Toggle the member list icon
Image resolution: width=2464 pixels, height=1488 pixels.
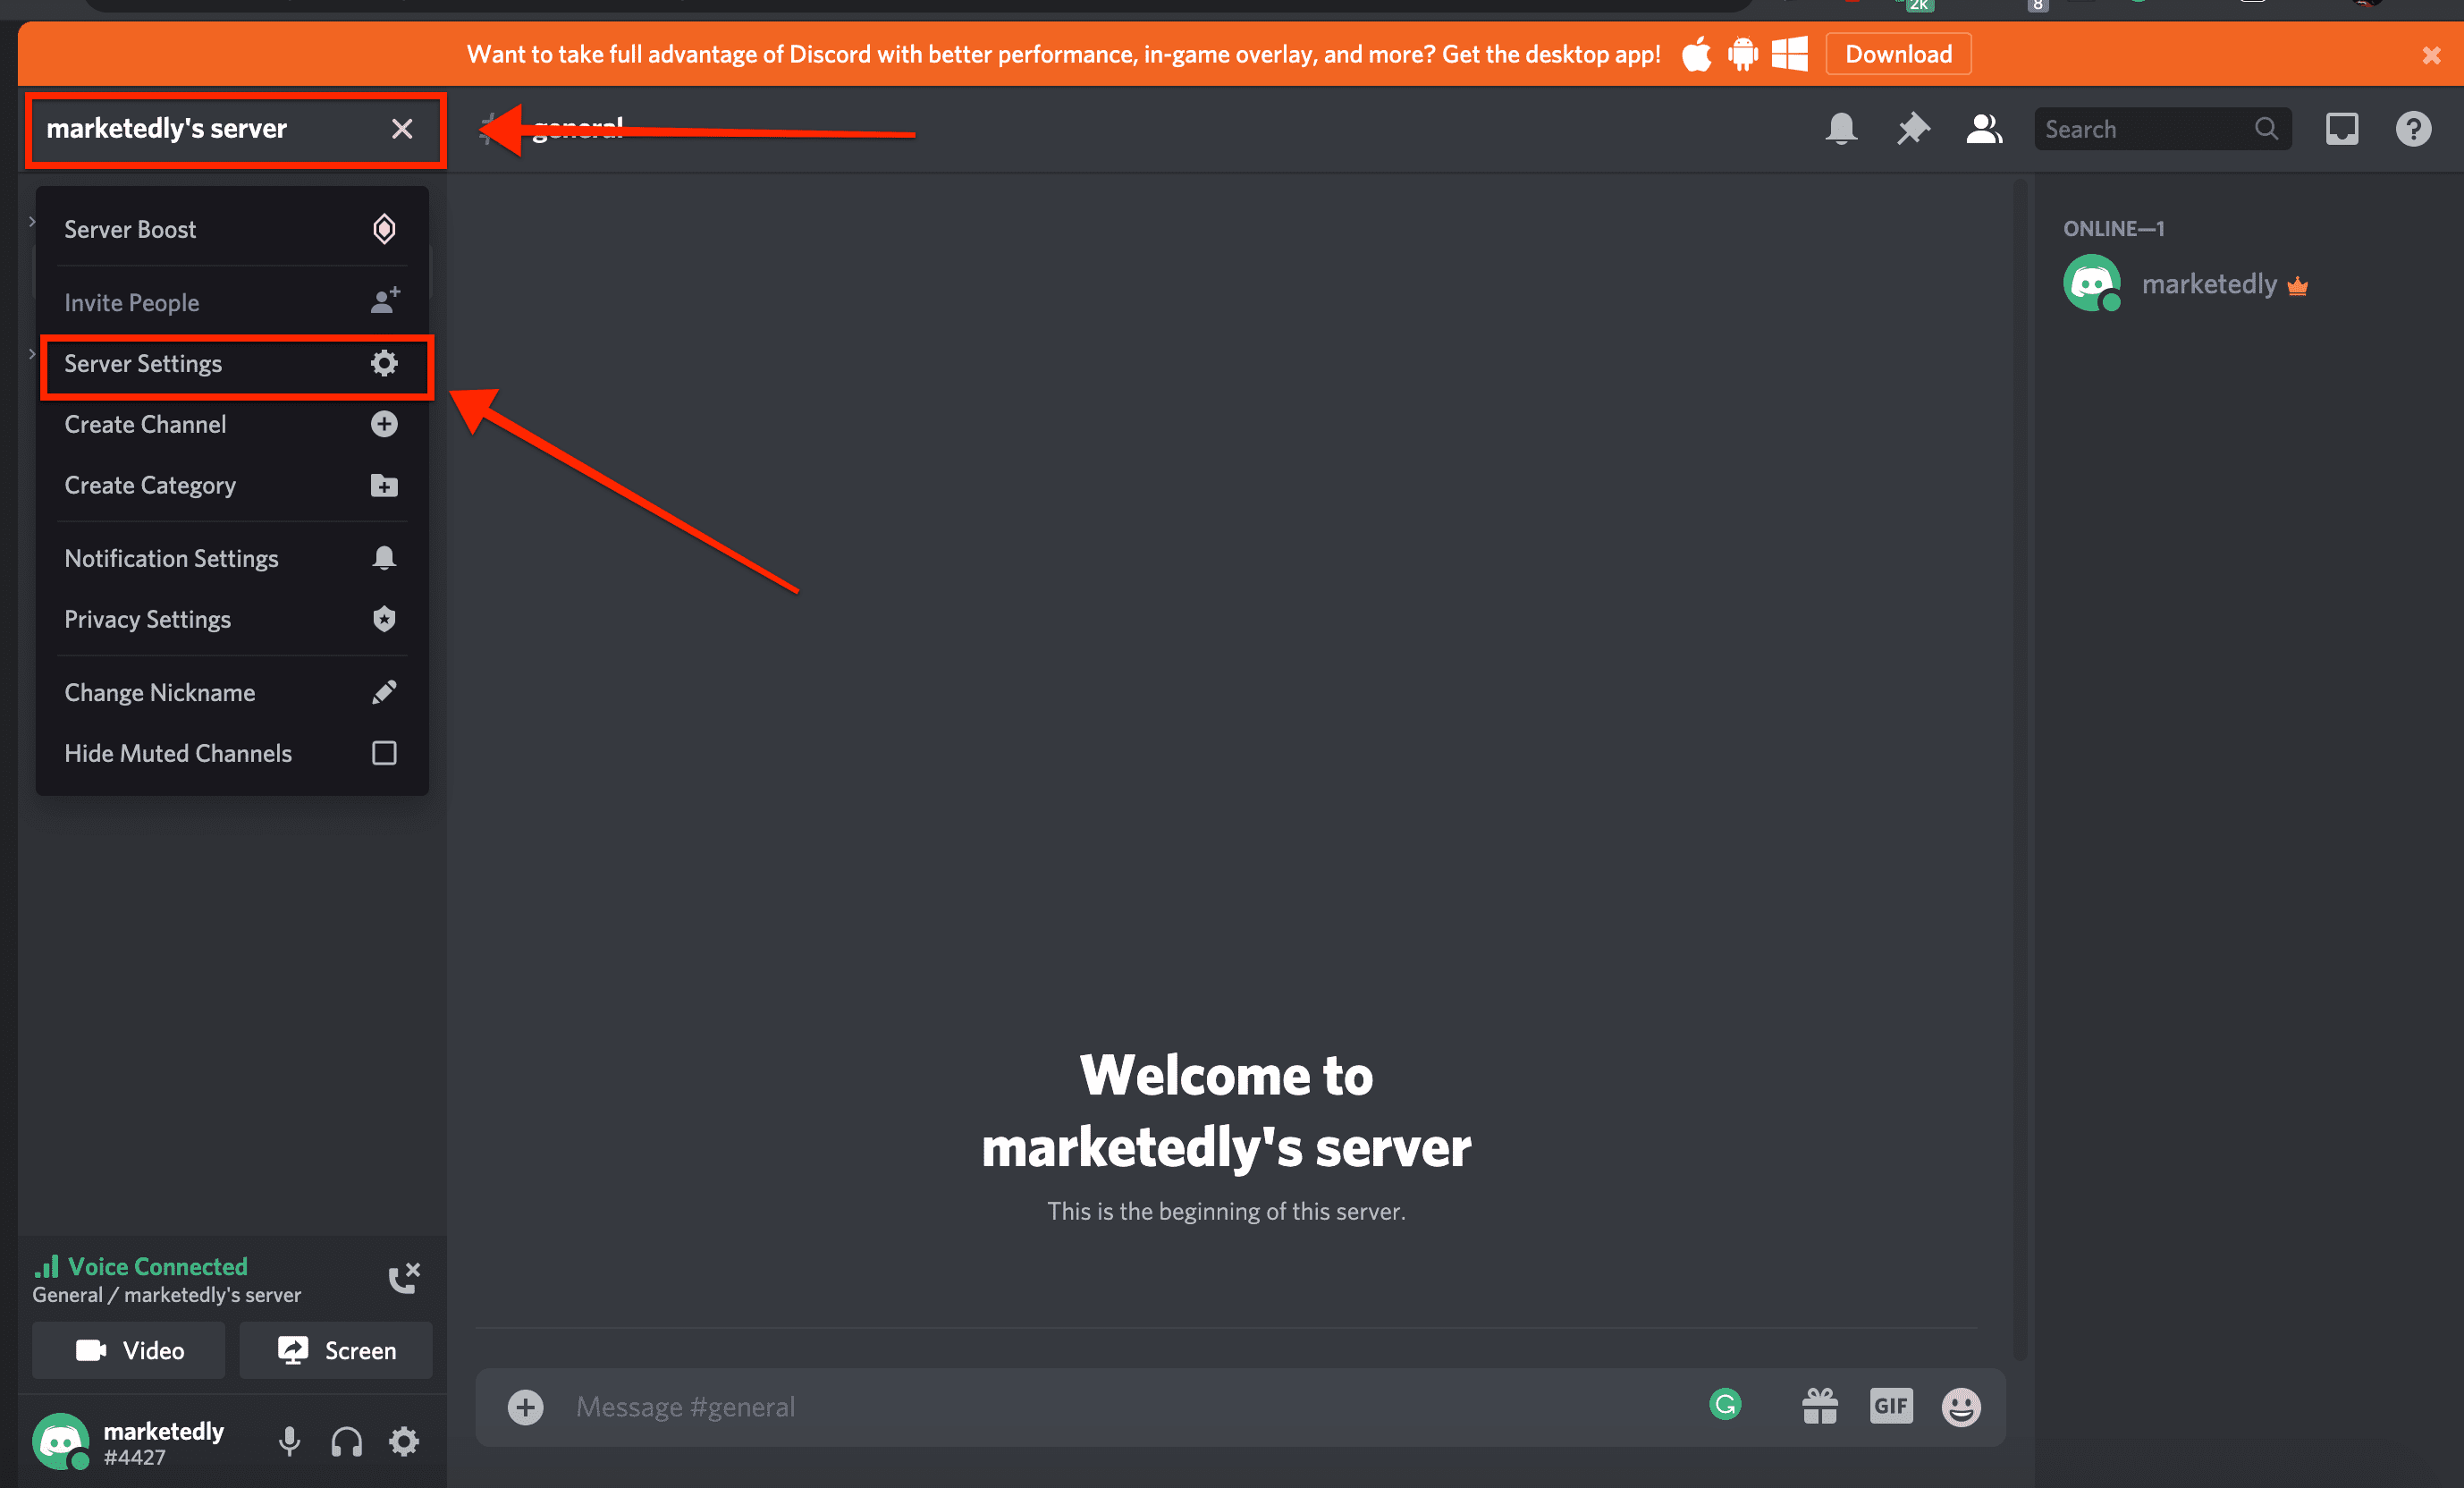(x=1984, y=129)
